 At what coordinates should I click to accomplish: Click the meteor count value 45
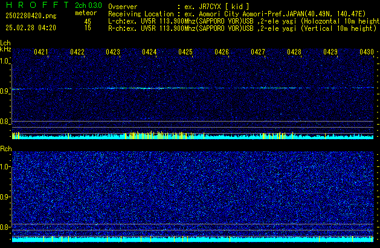88,22
